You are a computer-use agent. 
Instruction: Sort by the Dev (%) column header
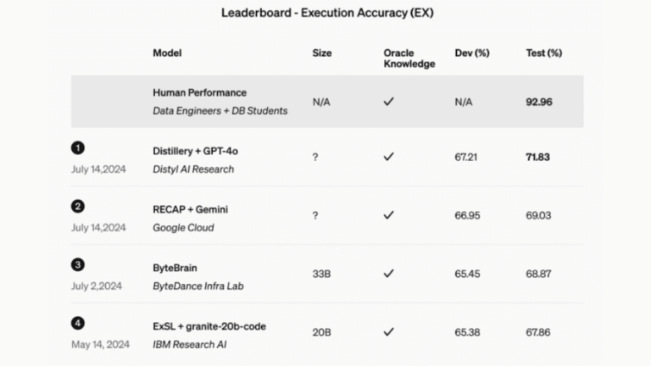point(472,53)
